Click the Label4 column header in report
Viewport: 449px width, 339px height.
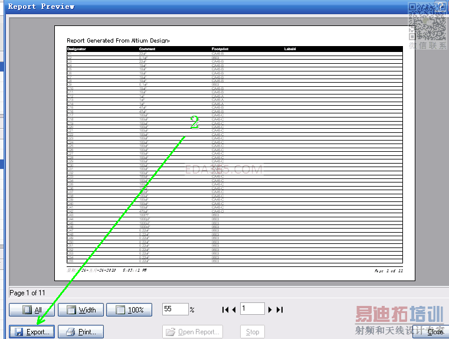pos(290,49)
